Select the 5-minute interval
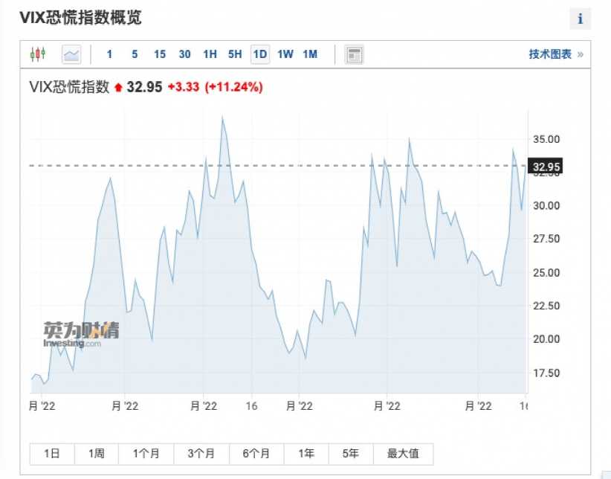The height and width of the screenshot is (479, 611). click(x=135, y=54)
